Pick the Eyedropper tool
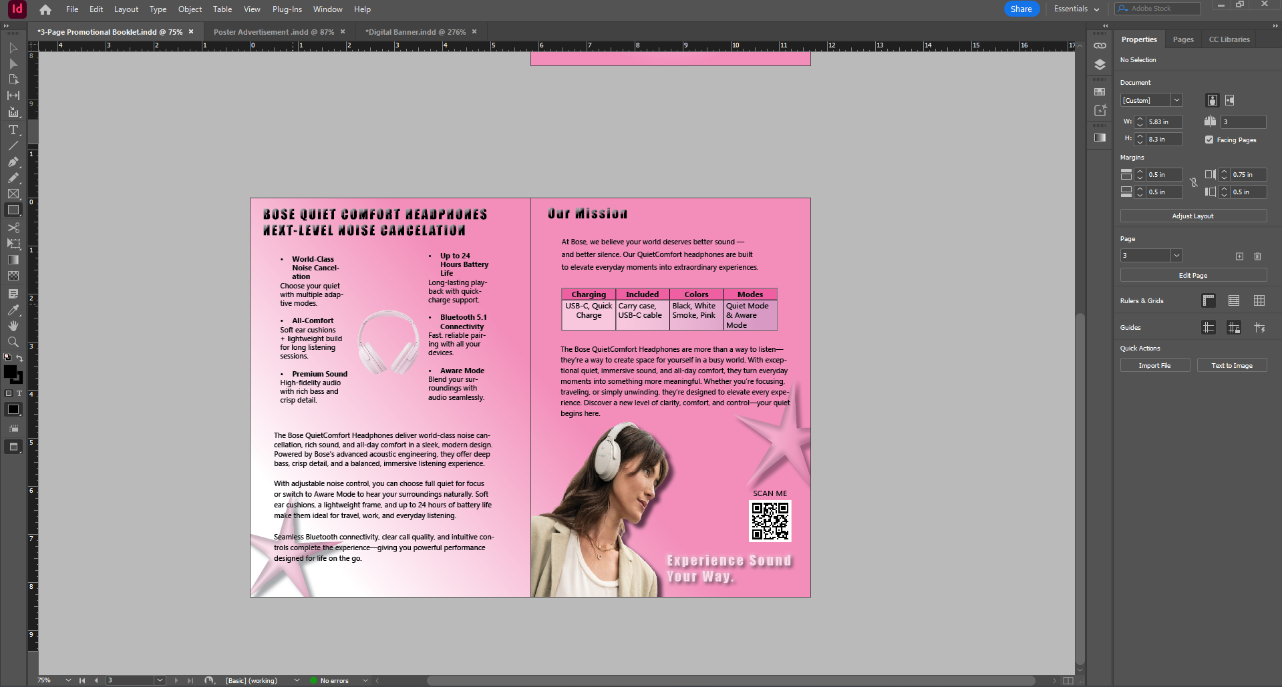 [x=13, y=310]
